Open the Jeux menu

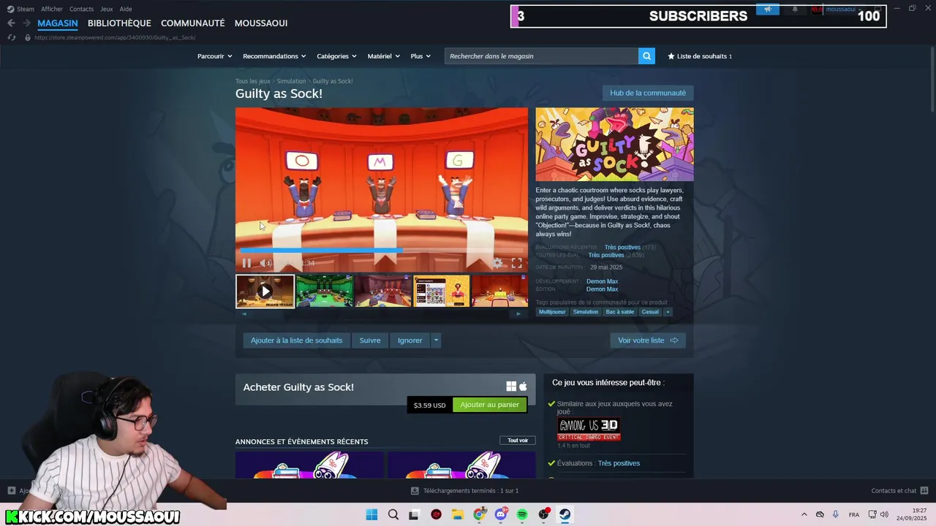(107, 9)
